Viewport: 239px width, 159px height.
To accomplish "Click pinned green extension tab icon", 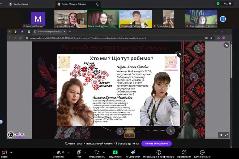I will (x=29, y=32).
